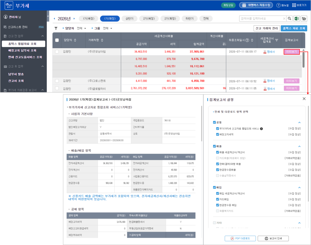Click the 부가세 logo icon in the header
Image resolution: width=311 pixels, height=245 pixels.
point(9,5)
